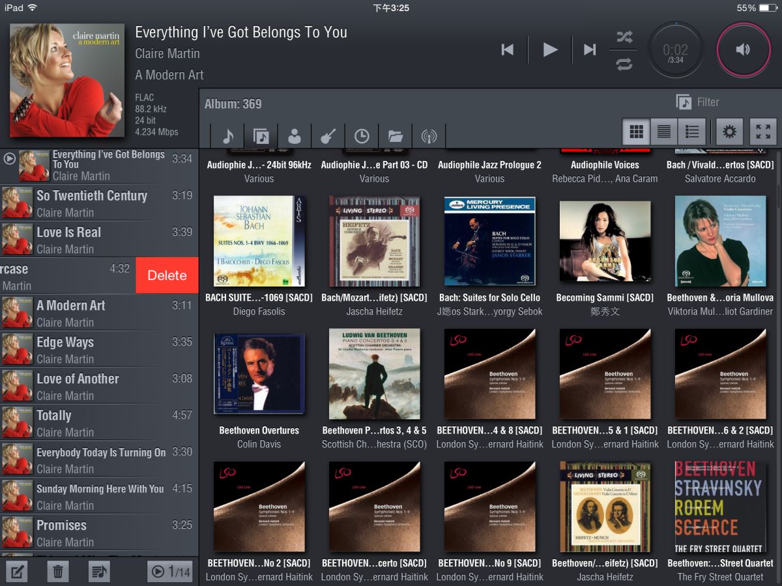Open The Fry Street Quartet album cover
Image resolution: width=782 pixels, height=586 pixels.
720,507
